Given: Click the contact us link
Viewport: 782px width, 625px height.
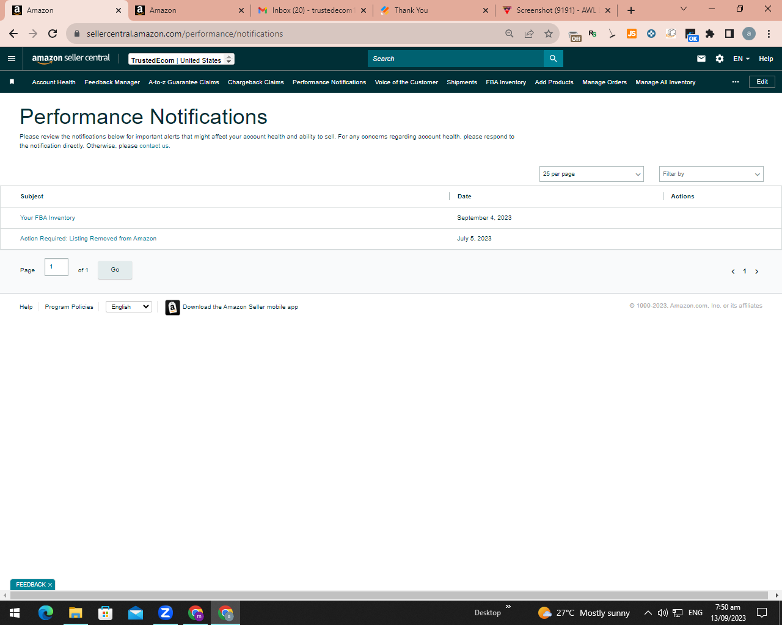Looking at the screenshot, I should click(154, 146).
